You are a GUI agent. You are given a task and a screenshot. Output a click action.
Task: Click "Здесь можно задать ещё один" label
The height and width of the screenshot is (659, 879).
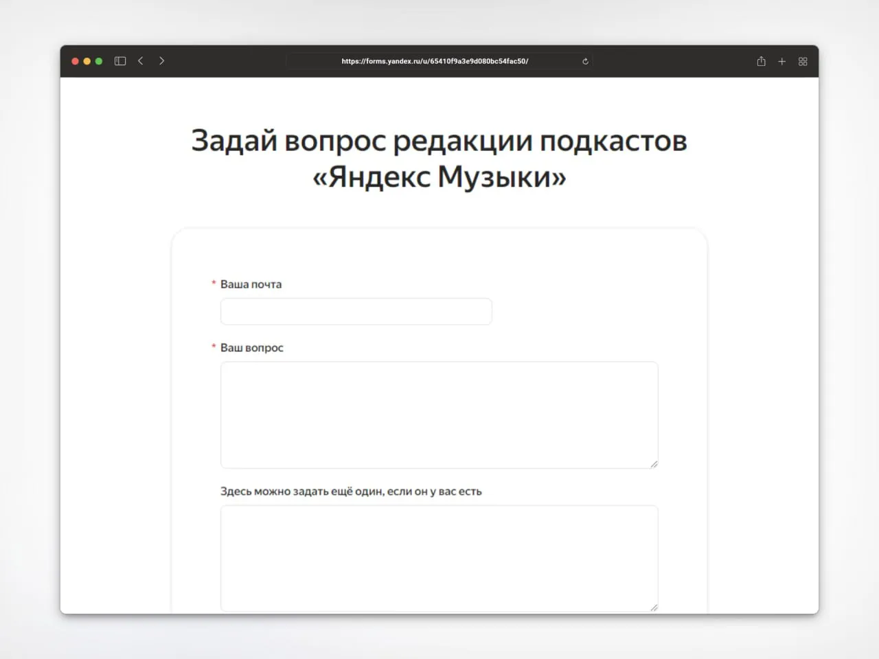pos(351,492)
